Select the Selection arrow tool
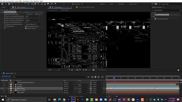This screenshot has width=182, height=102. click(x=6, y=4)
